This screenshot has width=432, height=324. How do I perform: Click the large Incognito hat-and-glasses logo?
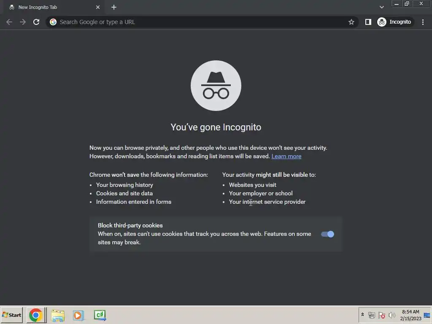pos(216,86)
